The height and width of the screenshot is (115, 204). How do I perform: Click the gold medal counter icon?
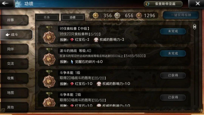pos(96,16)
